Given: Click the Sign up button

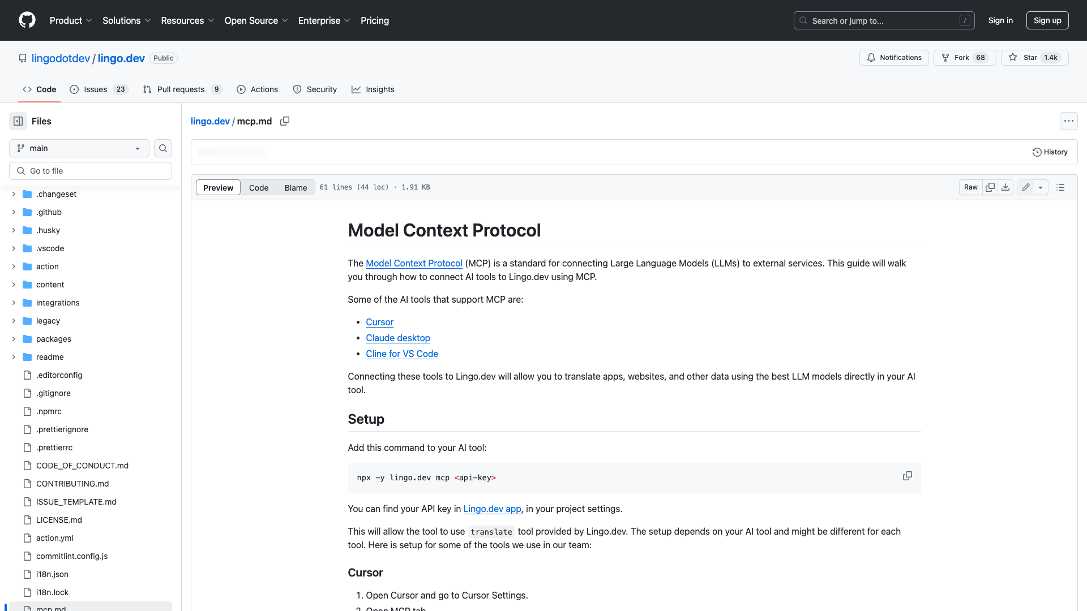Looking at the screenshot, I should pyautogui.click(x=1047, y=20).
